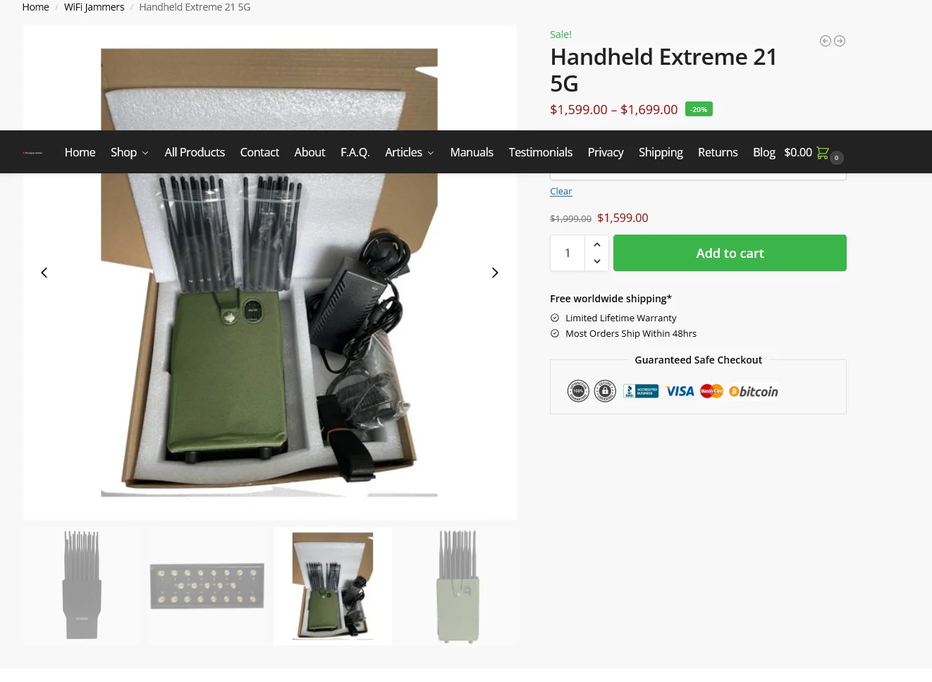Open the shopping cart icon
This screenshot has height=682, width=932.
(823, 152)
